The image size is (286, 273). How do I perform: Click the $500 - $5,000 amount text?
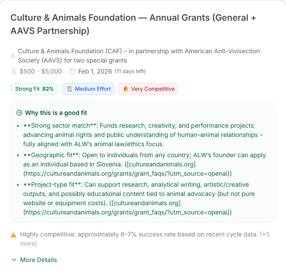click(41, 71)
